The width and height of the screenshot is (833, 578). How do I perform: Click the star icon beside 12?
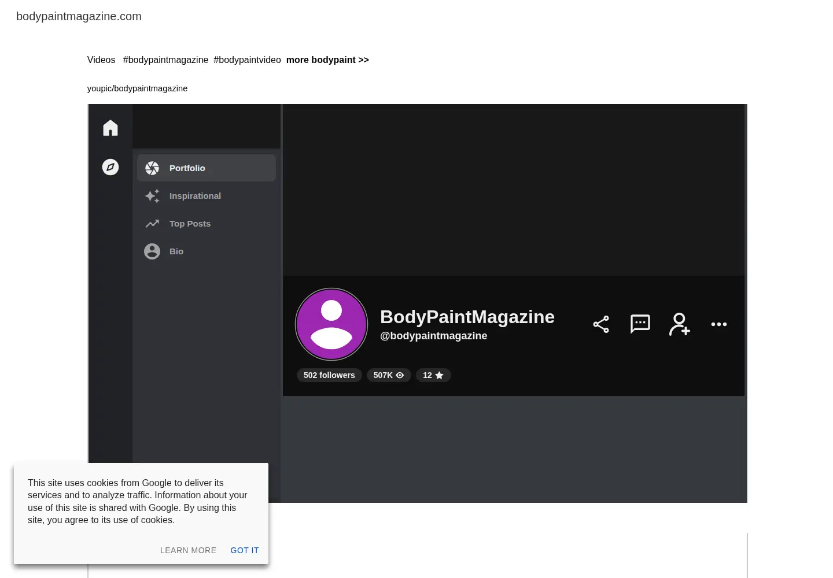point(439,375)
